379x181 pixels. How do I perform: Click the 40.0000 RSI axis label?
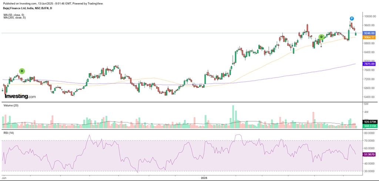click(370, 164)
